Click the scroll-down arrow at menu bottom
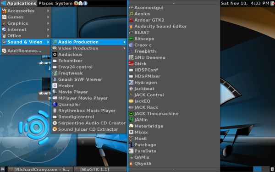 click(x=174, y=169)
